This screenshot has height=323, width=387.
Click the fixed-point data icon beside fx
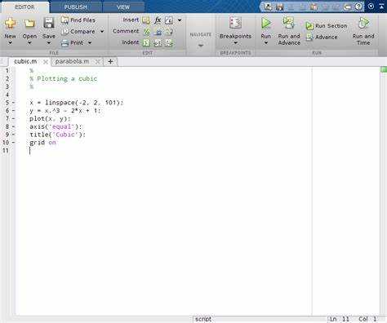click(169, 20)
